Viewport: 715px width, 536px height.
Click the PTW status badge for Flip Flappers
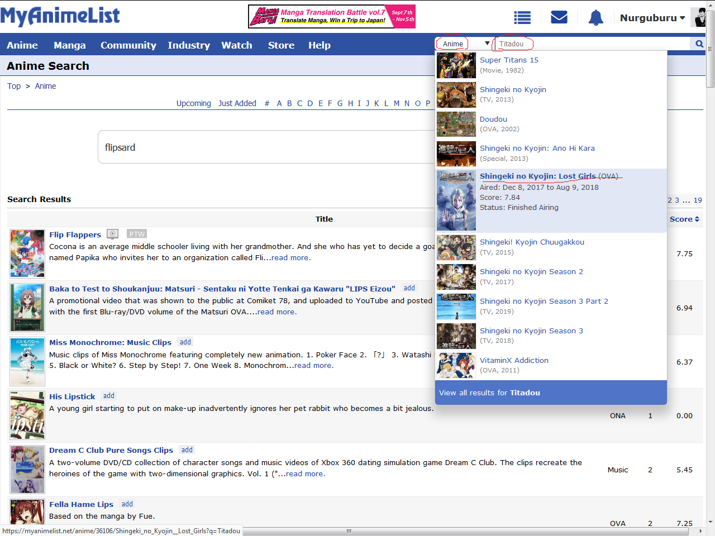click(137, 234)
